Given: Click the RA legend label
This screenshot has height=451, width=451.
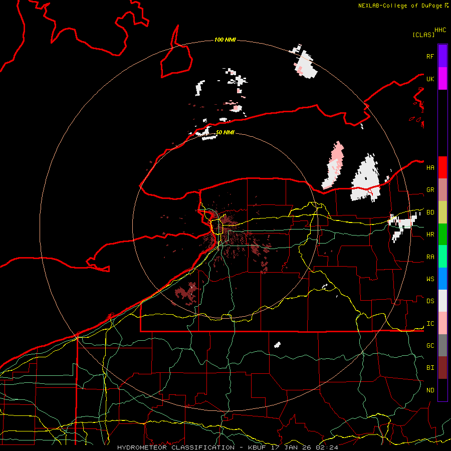Looking at the screenshot, I should pos(430,257).
